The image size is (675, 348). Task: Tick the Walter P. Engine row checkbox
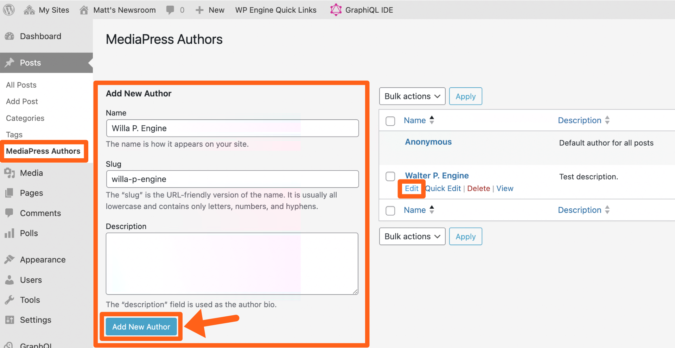click(x=390, y=176)
